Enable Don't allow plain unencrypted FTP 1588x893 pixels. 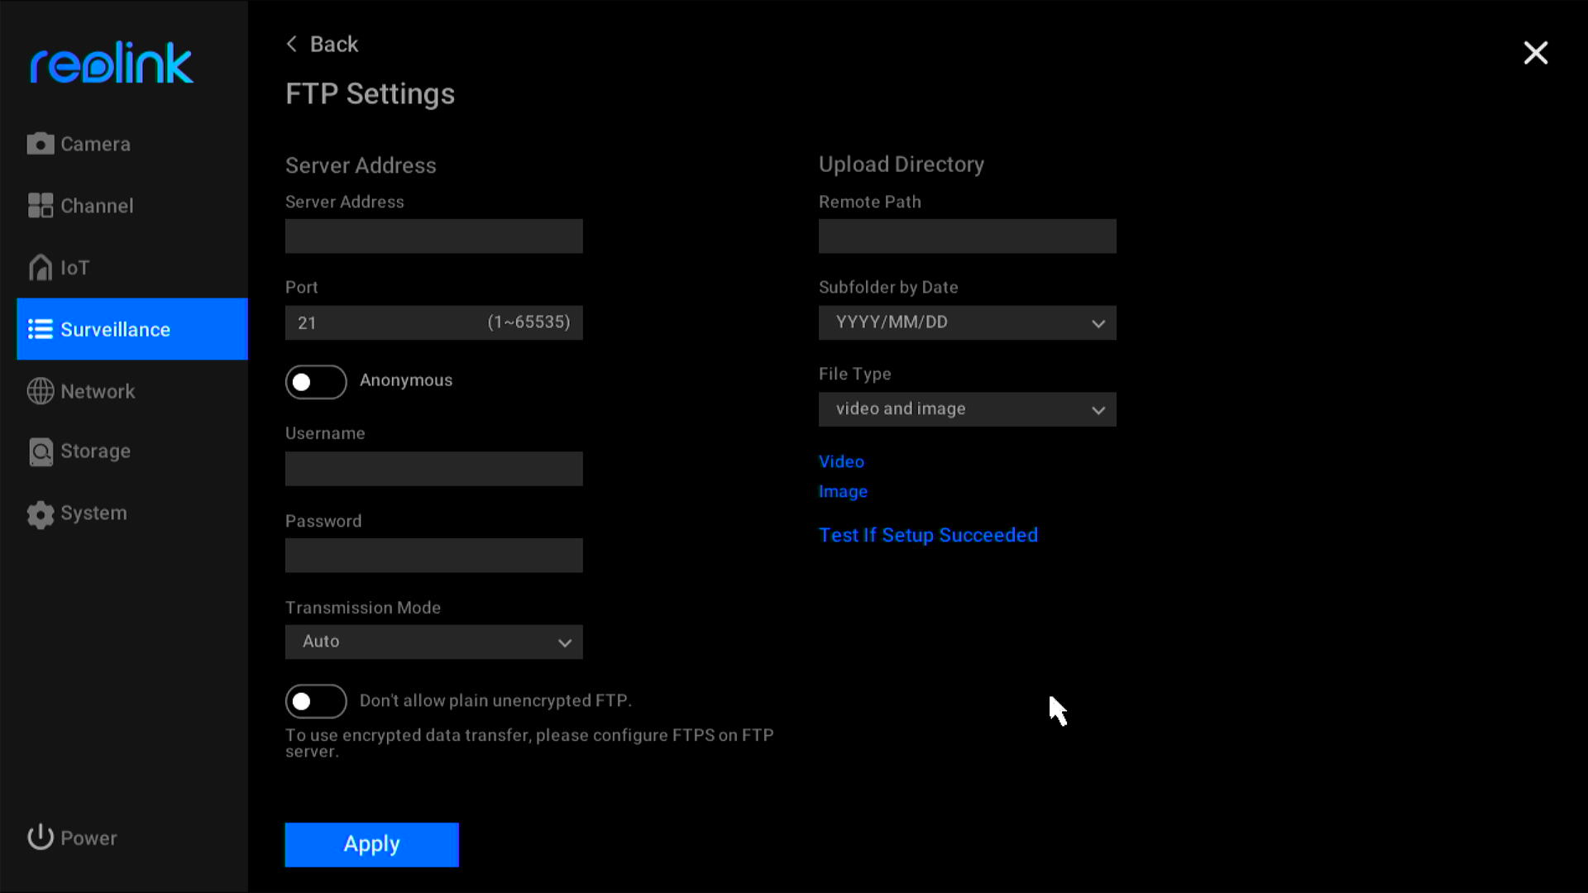click(x=315, y=701)
